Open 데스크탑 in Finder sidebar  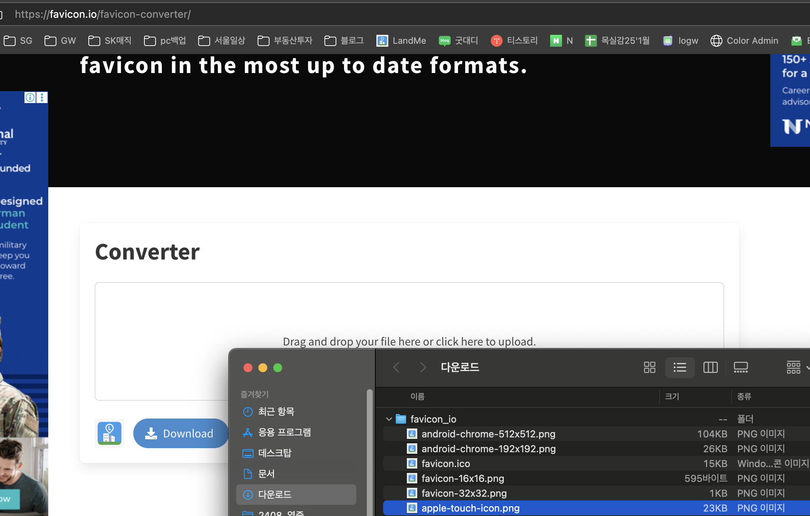(275, 453)
